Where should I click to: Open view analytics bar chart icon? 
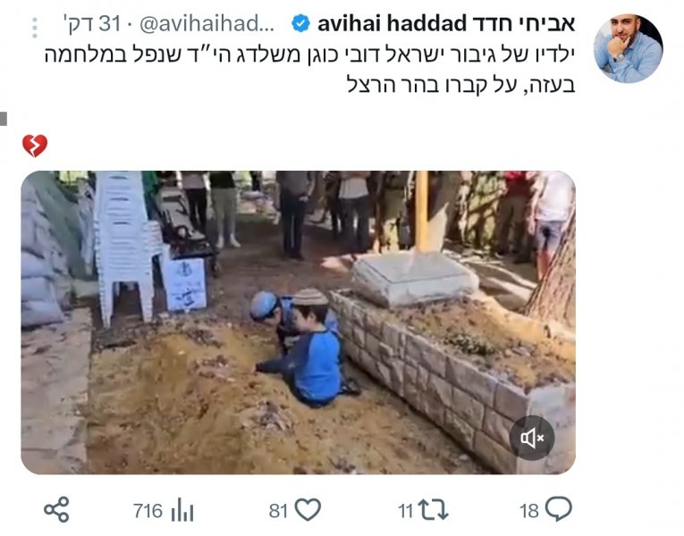pos(182,510)
